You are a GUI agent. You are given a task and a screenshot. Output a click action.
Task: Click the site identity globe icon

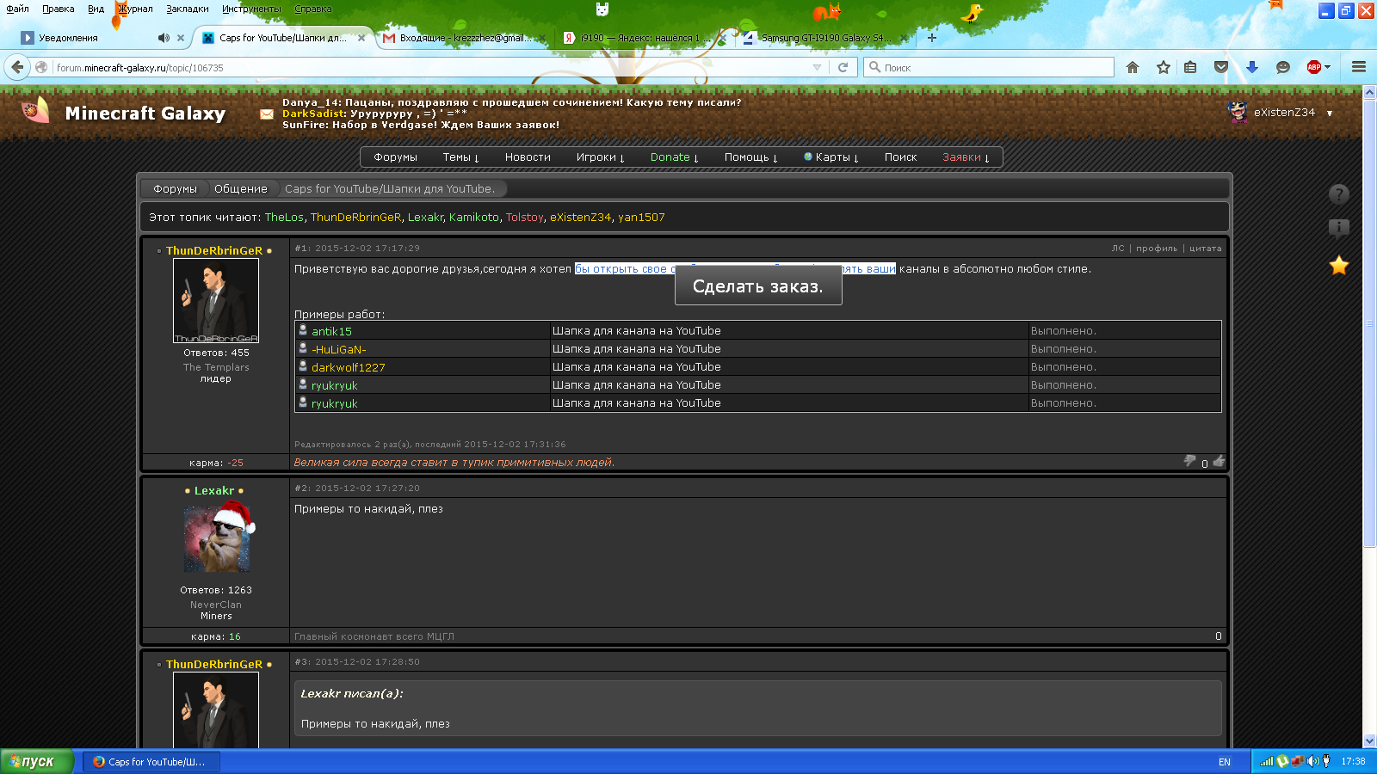[41, 67]
